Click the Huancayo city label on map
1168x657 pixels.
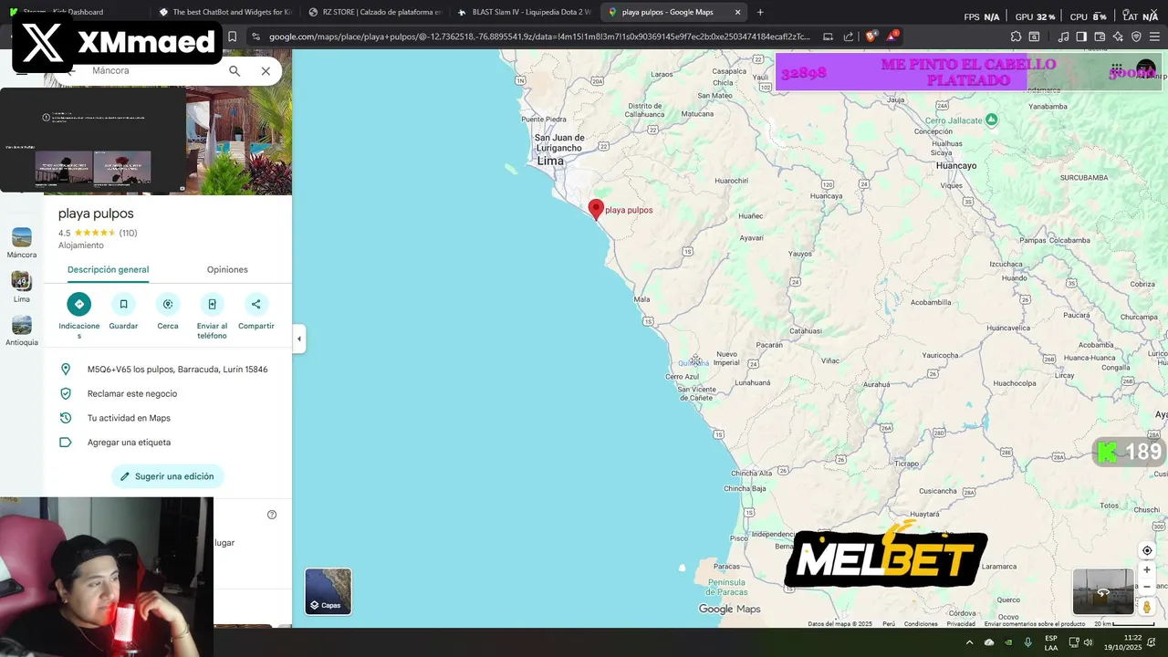point(956,165)
